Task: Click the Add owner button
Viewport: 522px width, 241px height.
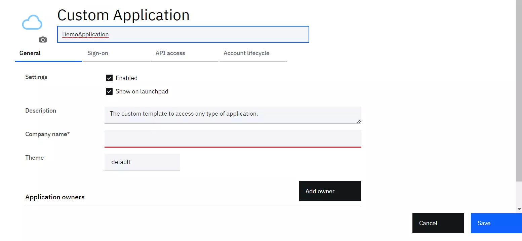Action: click(330, 191)
